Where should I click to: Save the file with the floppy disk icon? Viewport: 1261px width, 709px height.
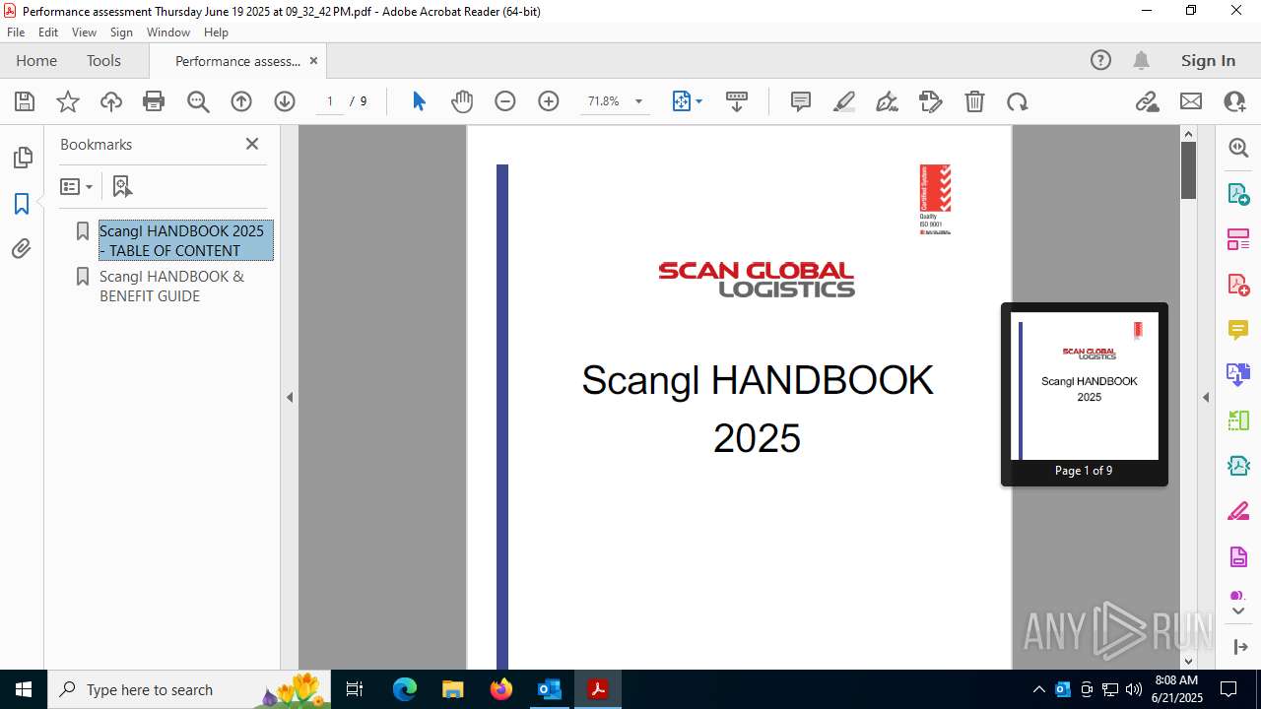(x=25, y=101)
